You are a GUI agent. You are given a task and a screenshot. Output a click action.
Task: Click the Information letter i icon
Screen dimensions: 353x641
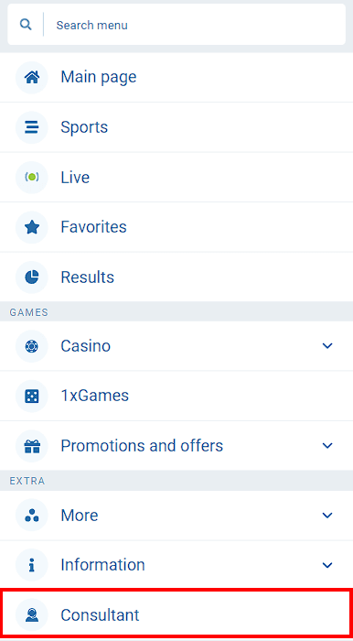click(x=32, y=565)
